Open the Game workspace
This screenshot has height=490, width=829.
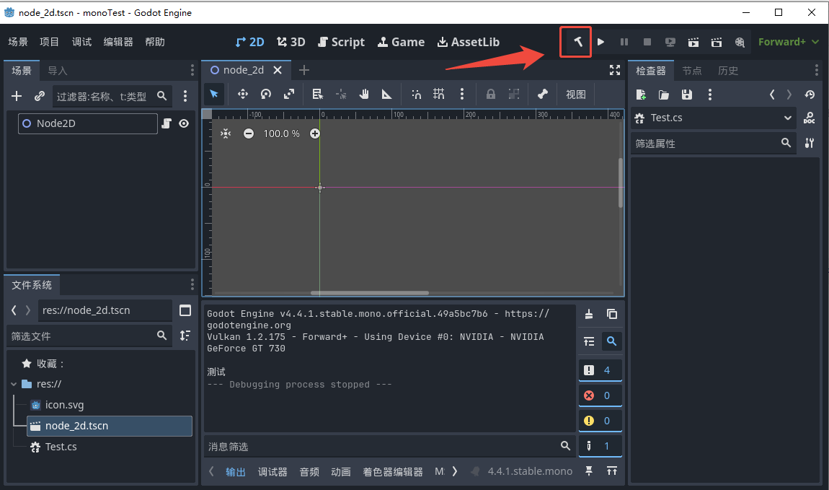pyautogui.click(x=401, y=42)
